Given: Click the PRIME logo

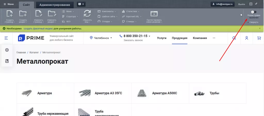Looking at the screenshot, I should [31, 38].
